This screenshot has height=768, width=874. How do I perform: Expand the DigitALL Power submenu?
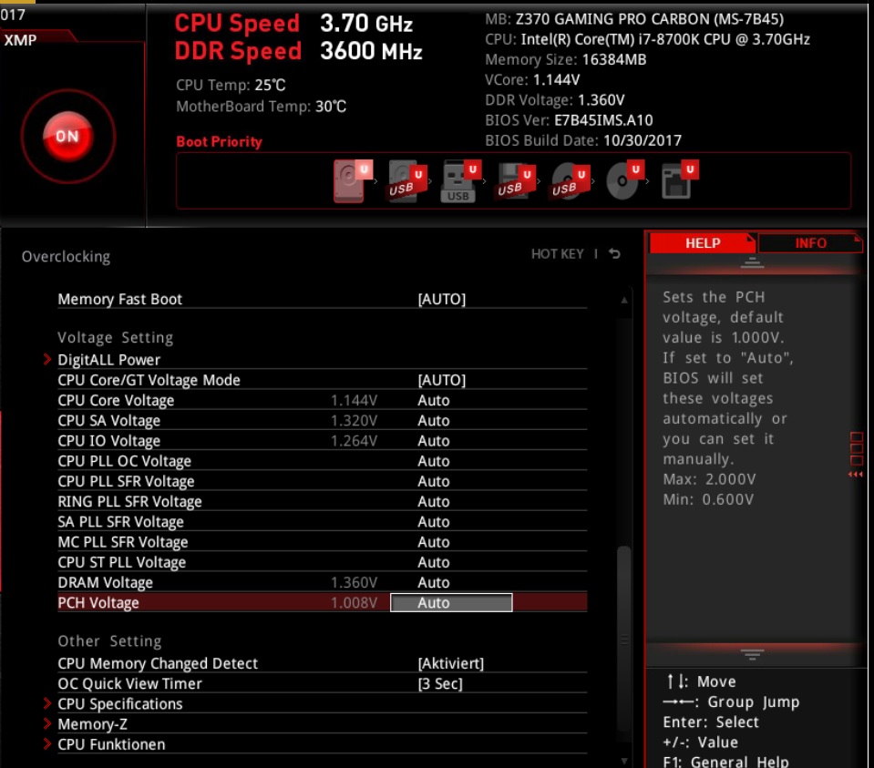point(108,360)
